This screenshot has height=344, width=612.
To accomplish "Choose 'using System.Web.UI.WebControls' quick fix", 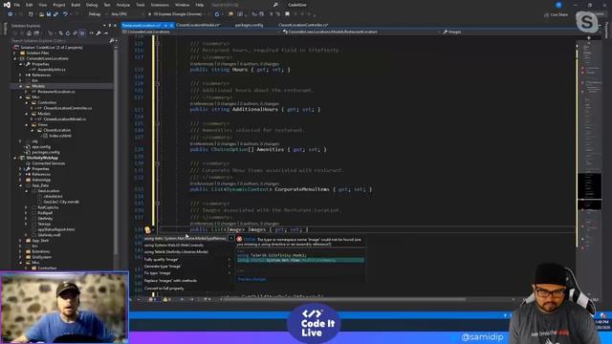I will pyautogui.click(x=174, y=246).
